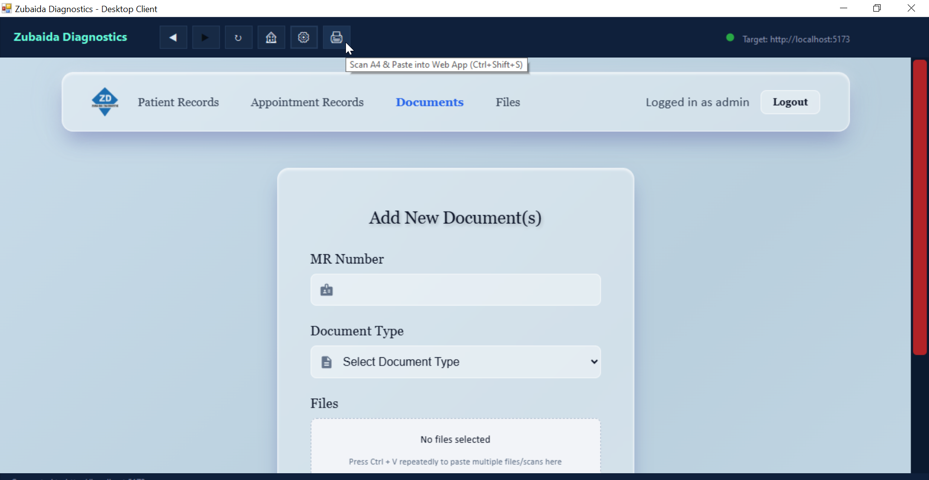The height and width of the screenshot is (480, 929).
Task: Click the document icon in type selector
Action: click(x=327, y=362)
